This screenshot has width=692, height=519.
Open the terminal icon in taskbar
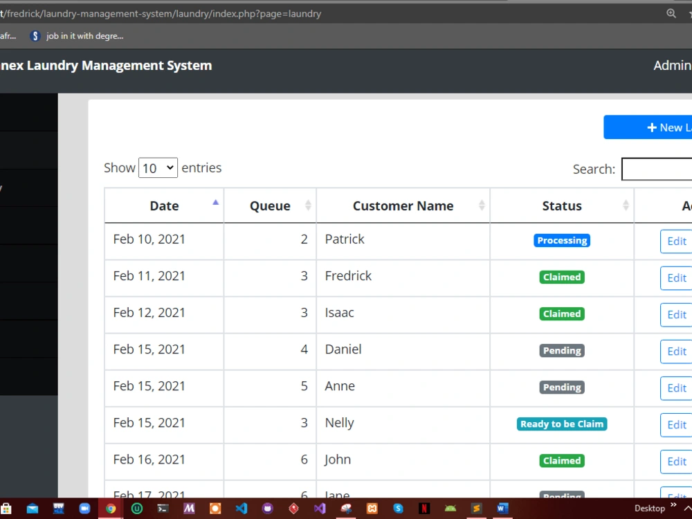(x=163, y=509)
